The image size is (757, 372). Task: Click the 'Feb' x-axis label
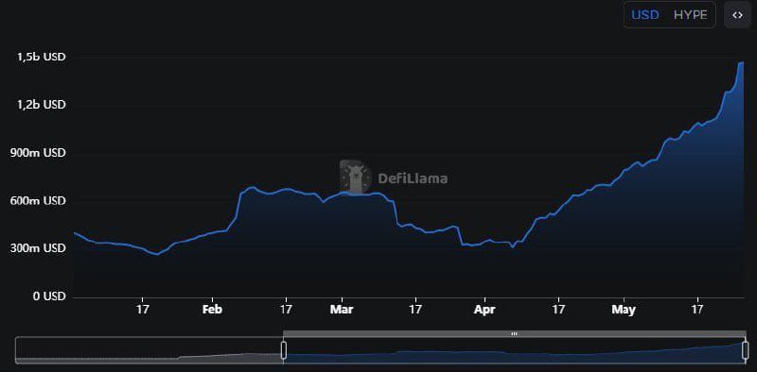tap(212, 310)
